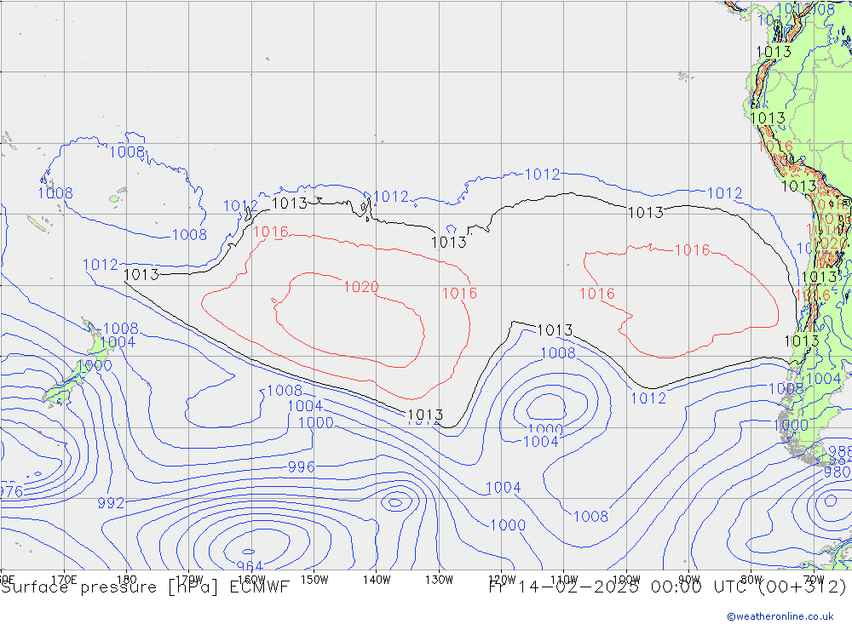Select the red 1020 central Pacific isobar label
The image size is (852, 624).
click(x=360, y=287)
